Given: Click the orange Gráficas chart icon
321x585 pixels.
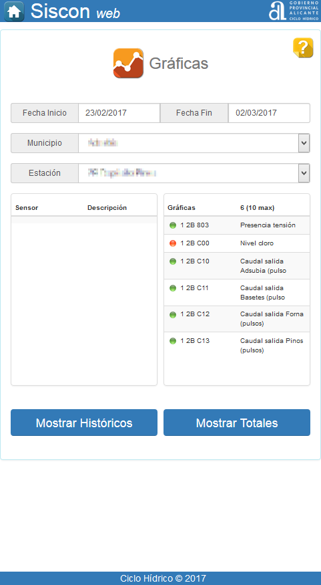Looking at the screenshot, I should click(x=129, y=63).
